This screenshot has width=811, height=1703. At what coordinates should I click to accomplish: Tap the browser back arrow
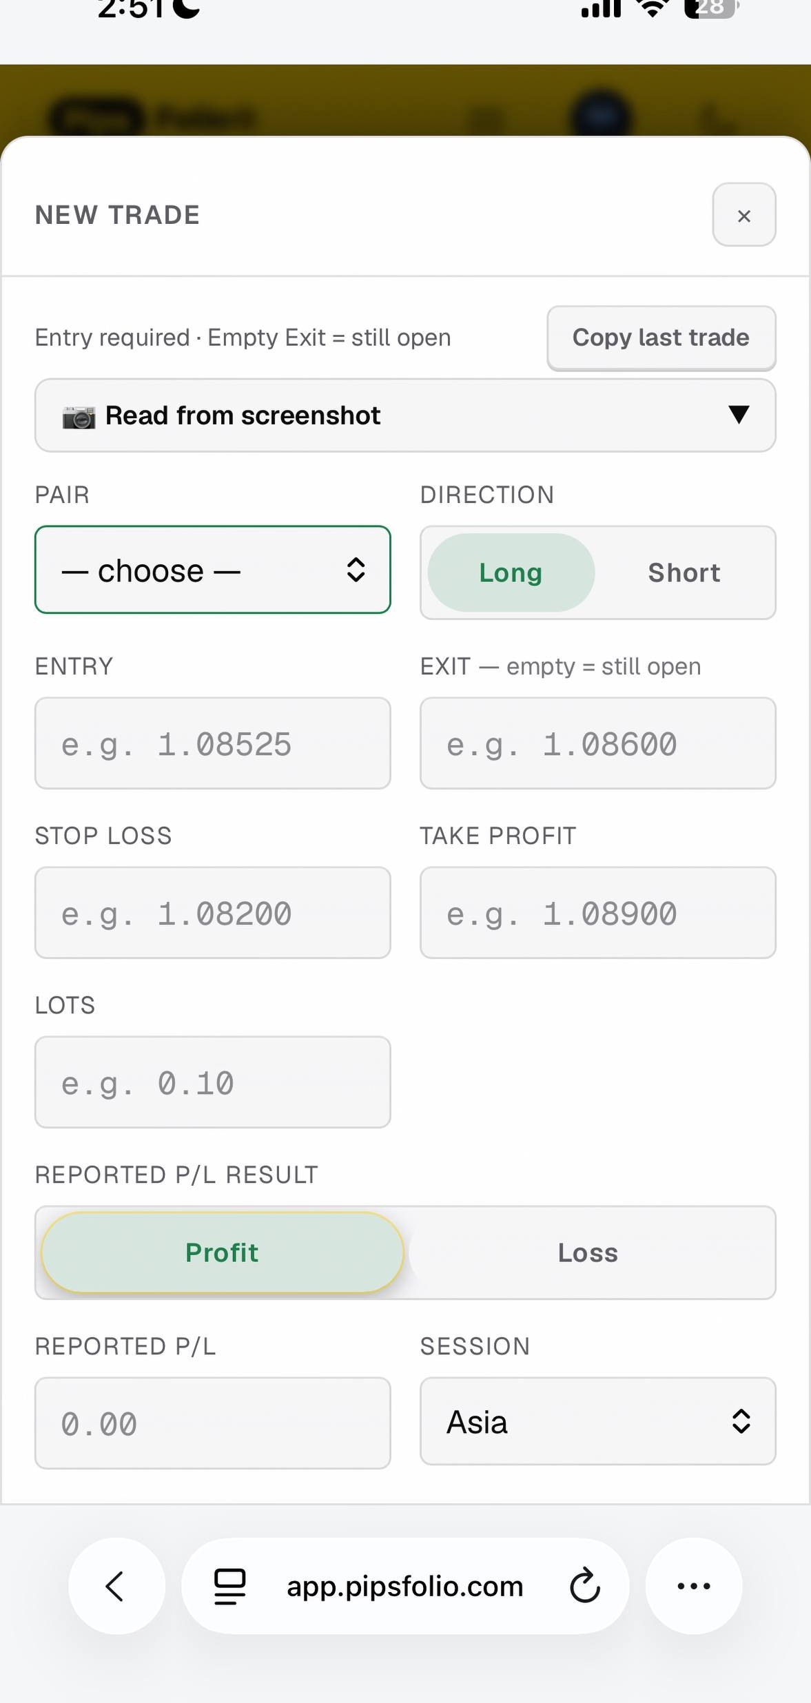coord(116,1586)
